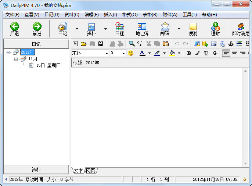Switch to the 网页 tab
Screen dimensions: 252x186
[90, 171]
